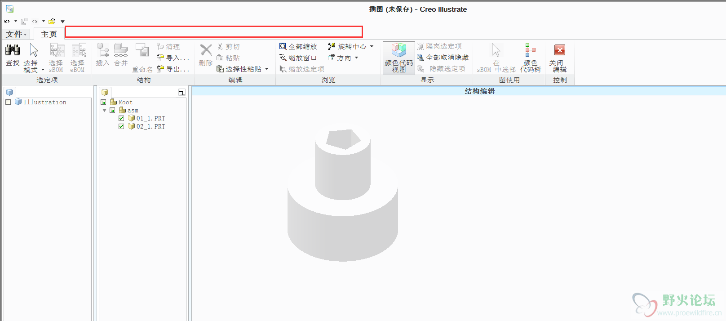The width and height of the screenshot is (726, 321).
Task: Click 缩放窗口 zoom window tool
Action: pyautogui.click(x=298, y=58)
